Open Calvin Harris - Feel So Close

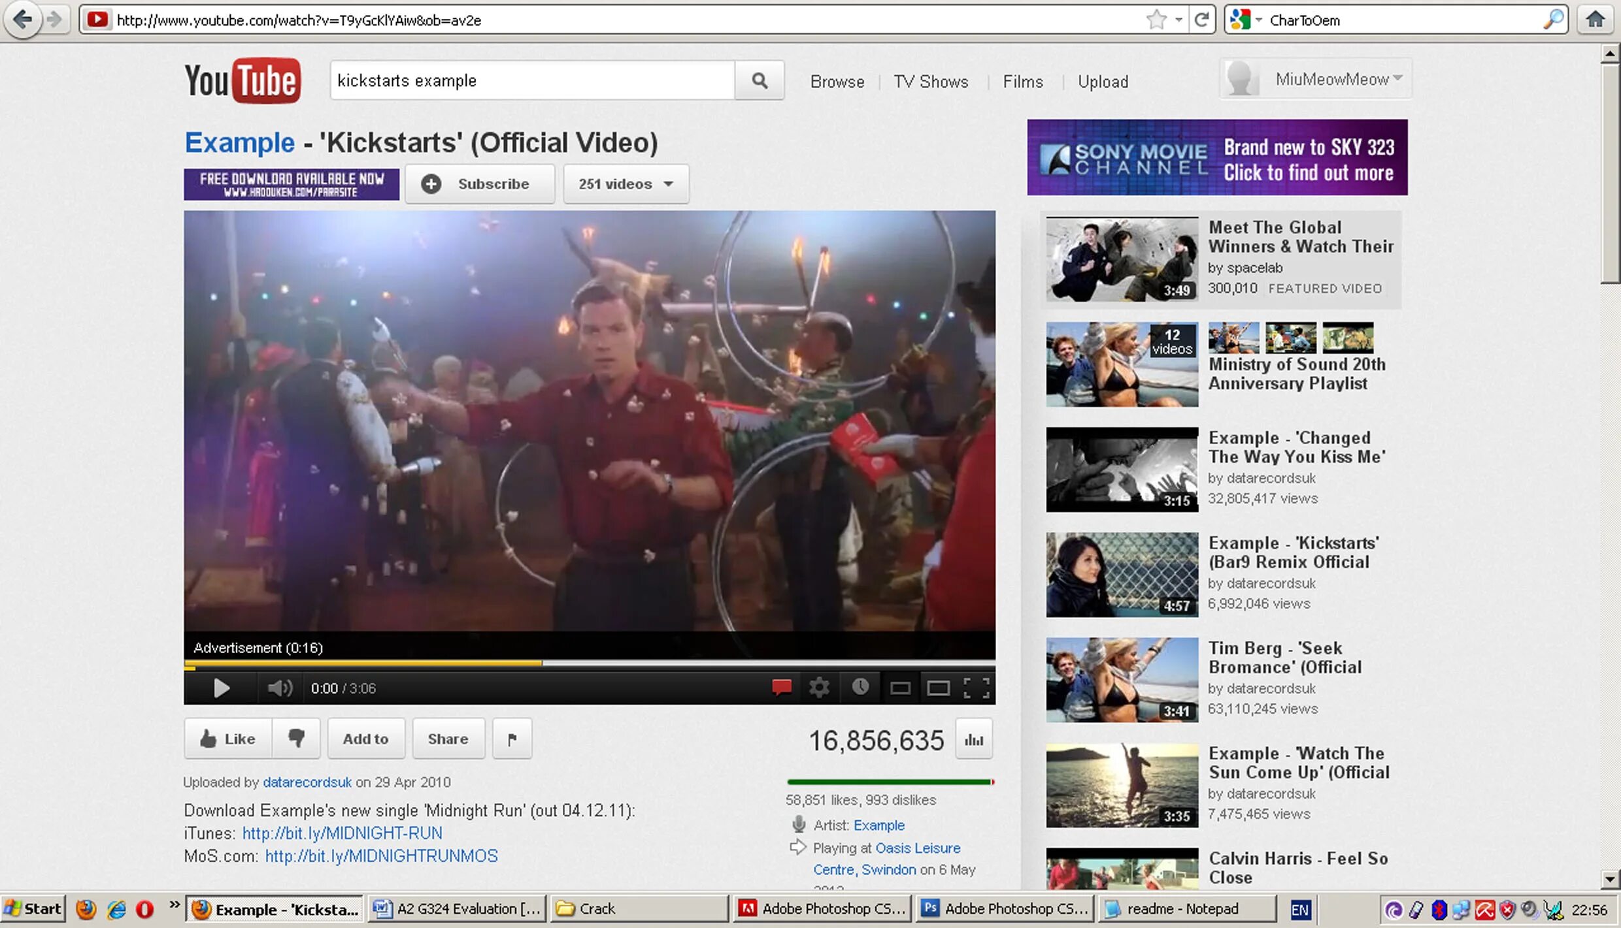tap(1298, 868)
